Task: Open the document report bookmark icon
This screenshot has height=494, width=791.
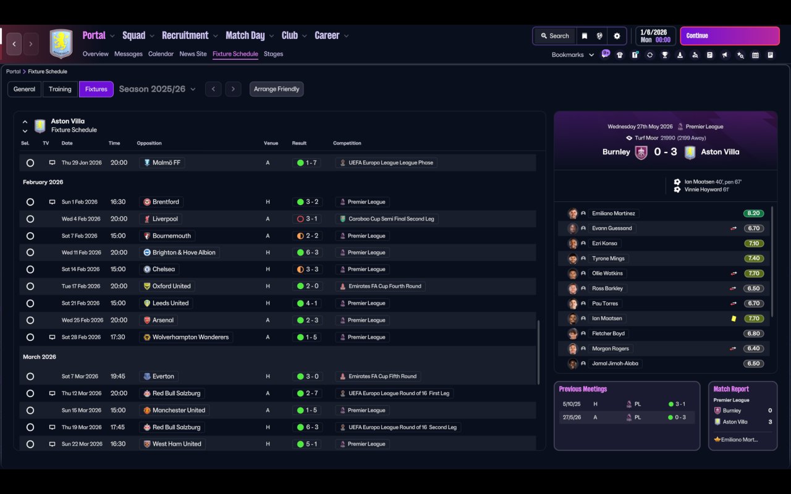Action: pyautogui.click(x=710, y=55)
